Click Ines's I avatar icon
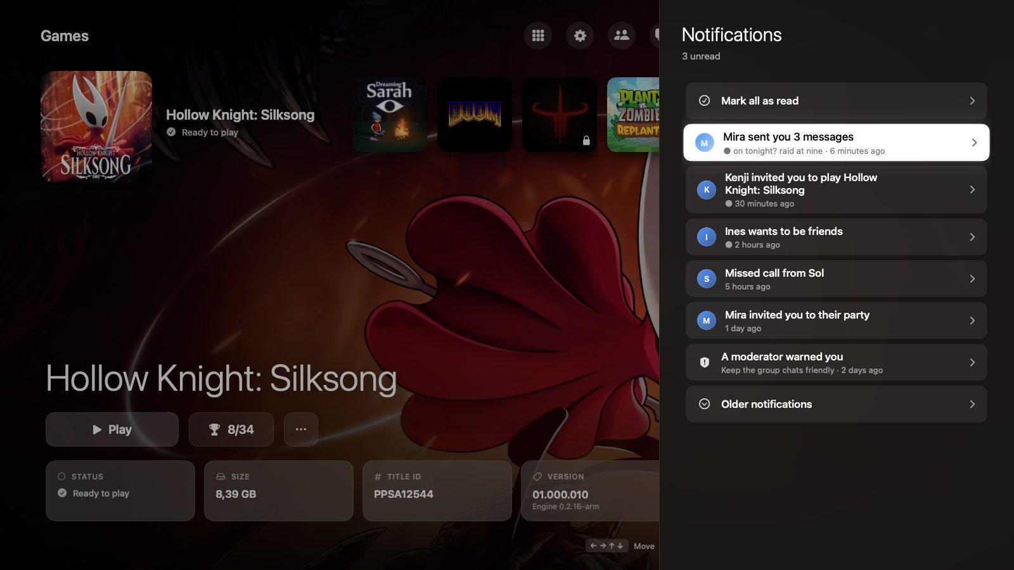This screenshot has height=570, width=1014. (707, 237)
